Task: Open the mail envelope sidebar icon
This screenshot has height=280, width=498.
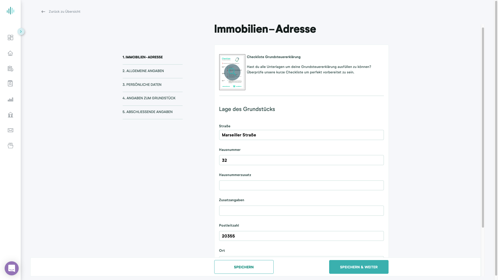Action: pyautogui.click(x=10, y=130)
